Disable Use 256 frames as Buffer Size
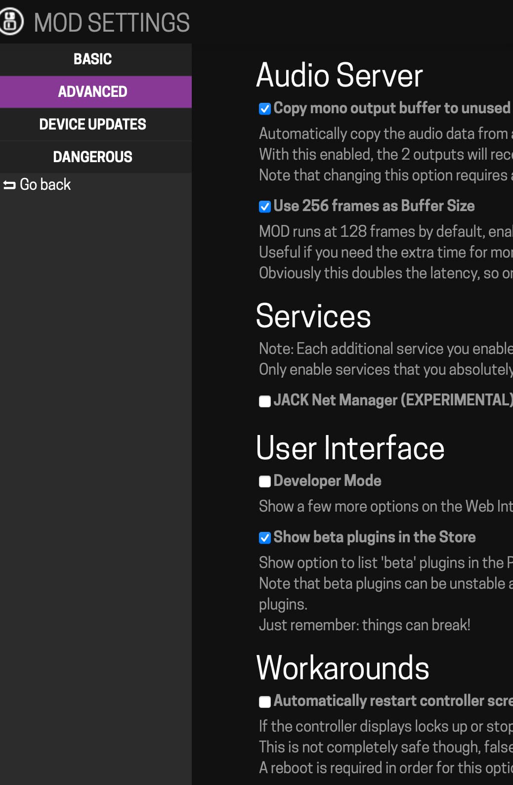This screenshot has width=513, height=785. point(265,207)
